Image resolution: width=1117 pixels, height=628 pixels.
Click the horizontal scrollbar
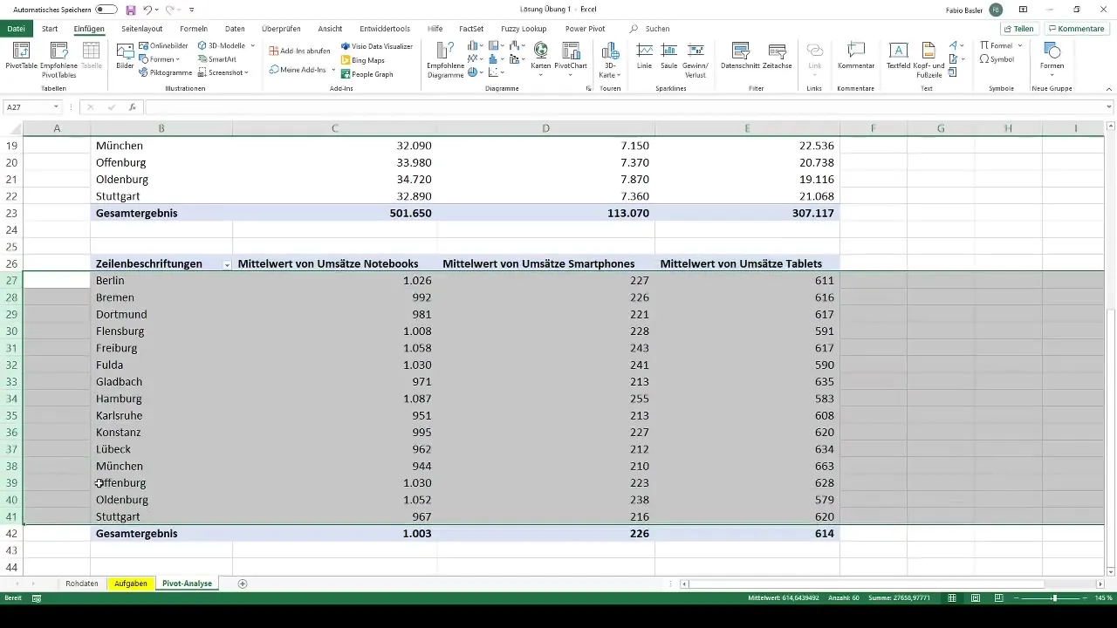click(x=867, y=584)
